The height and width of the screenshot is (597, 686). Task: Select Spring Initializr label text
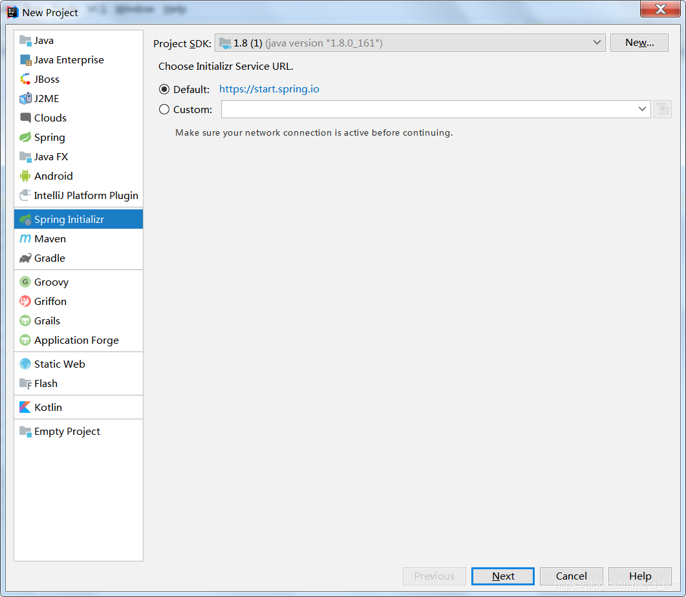[69, 220]
